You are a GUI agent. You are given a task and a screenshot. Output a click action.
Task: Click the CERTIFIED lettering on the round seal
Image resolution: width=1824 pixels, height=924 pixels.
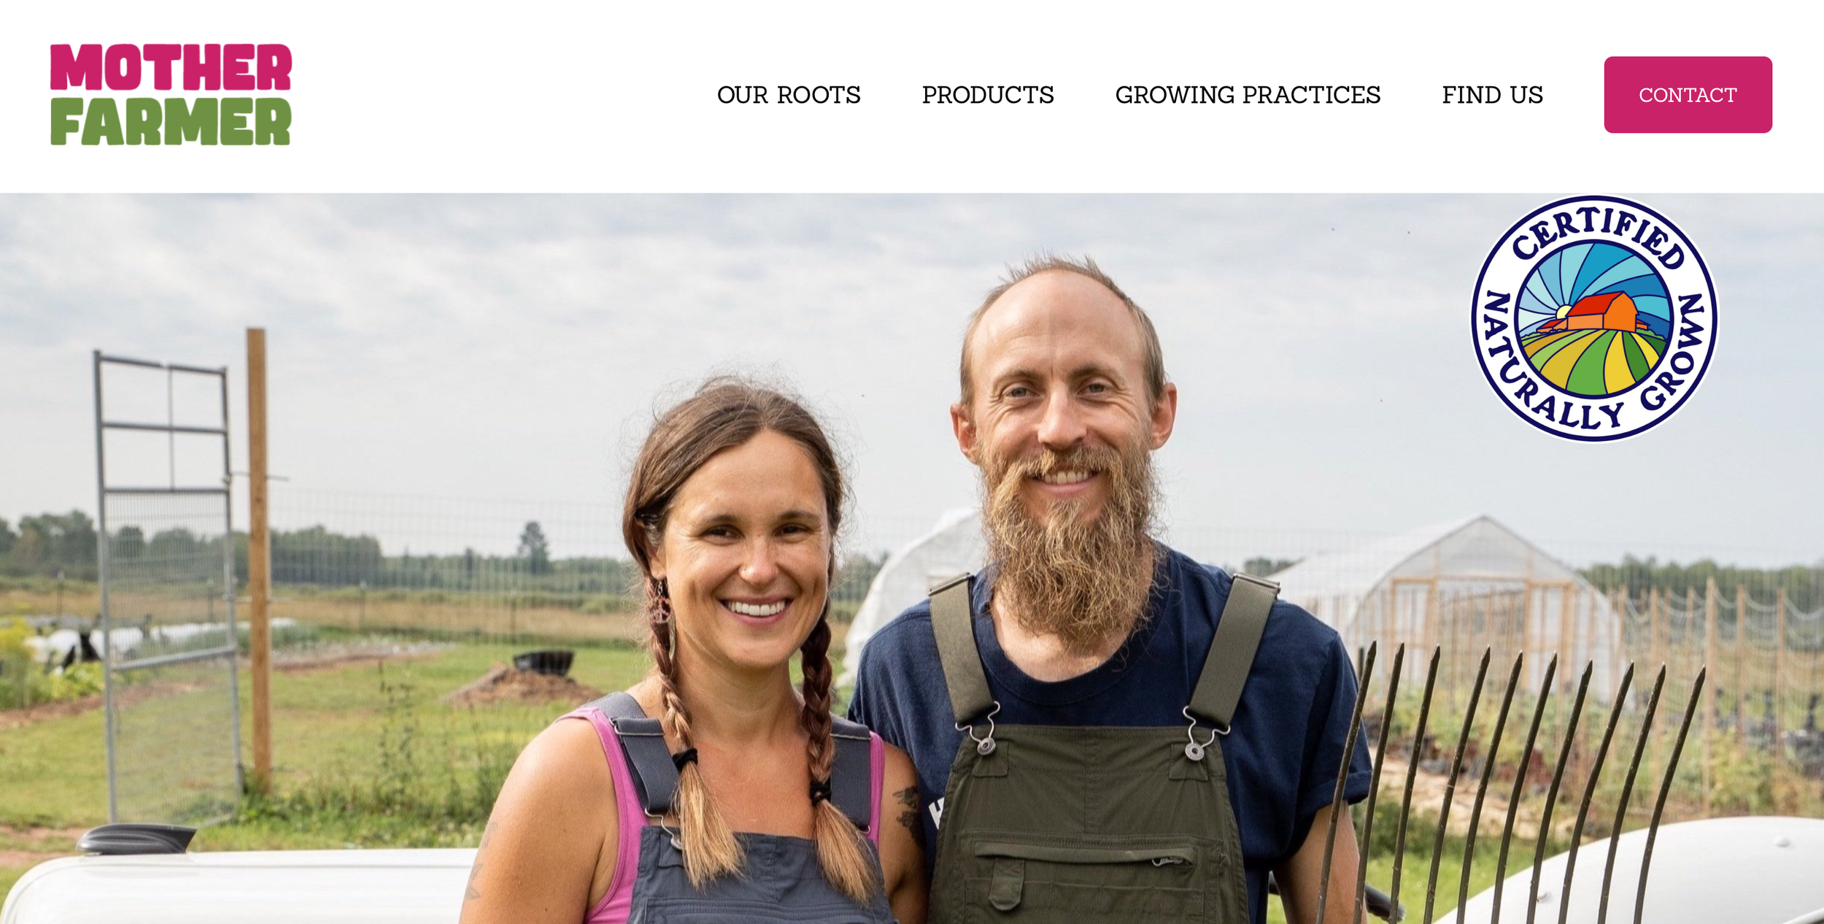tap(1599, 235)
